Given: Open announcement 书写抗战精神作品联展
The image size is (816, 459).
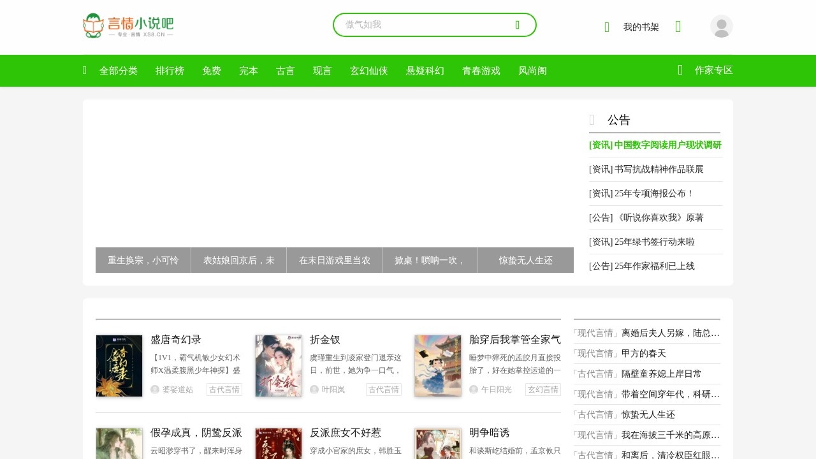Looking at the screenshot, I should tap(646, 169).
